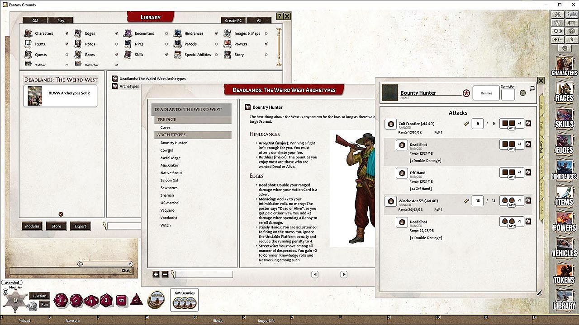Pick the d20 die
The image size is (579, 325).
point(61,300)
